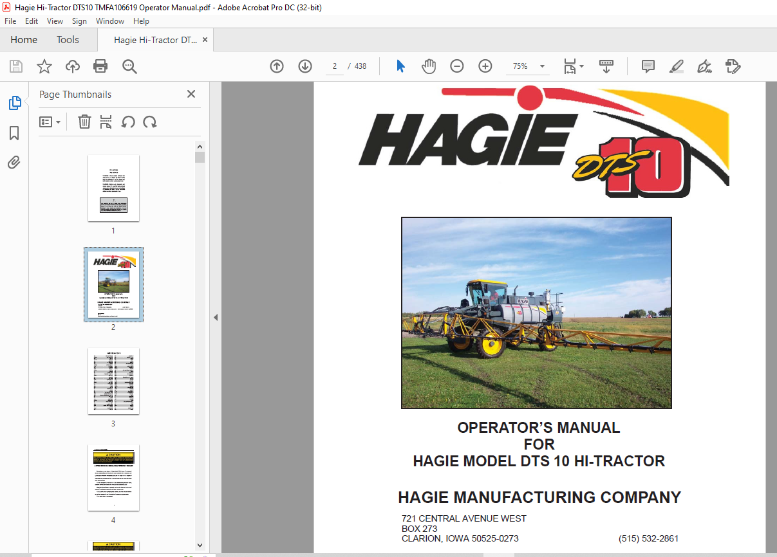Image resolution: width=777 pixels, height=557 pixels.
Task: Open the Edit menu
Action: tap(32, 21)
